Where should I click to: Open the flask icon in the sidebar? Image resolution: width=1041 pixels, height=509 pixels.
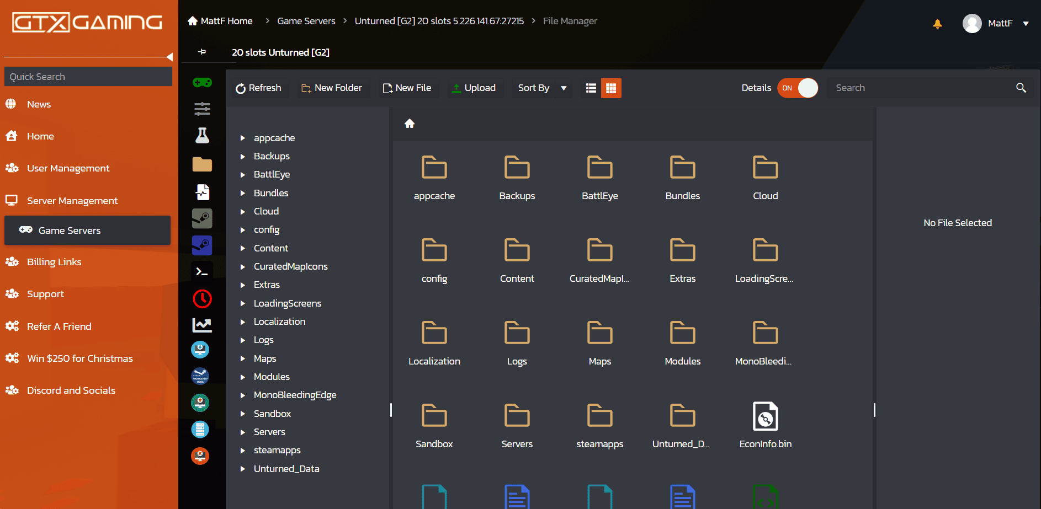click(202, 136)
